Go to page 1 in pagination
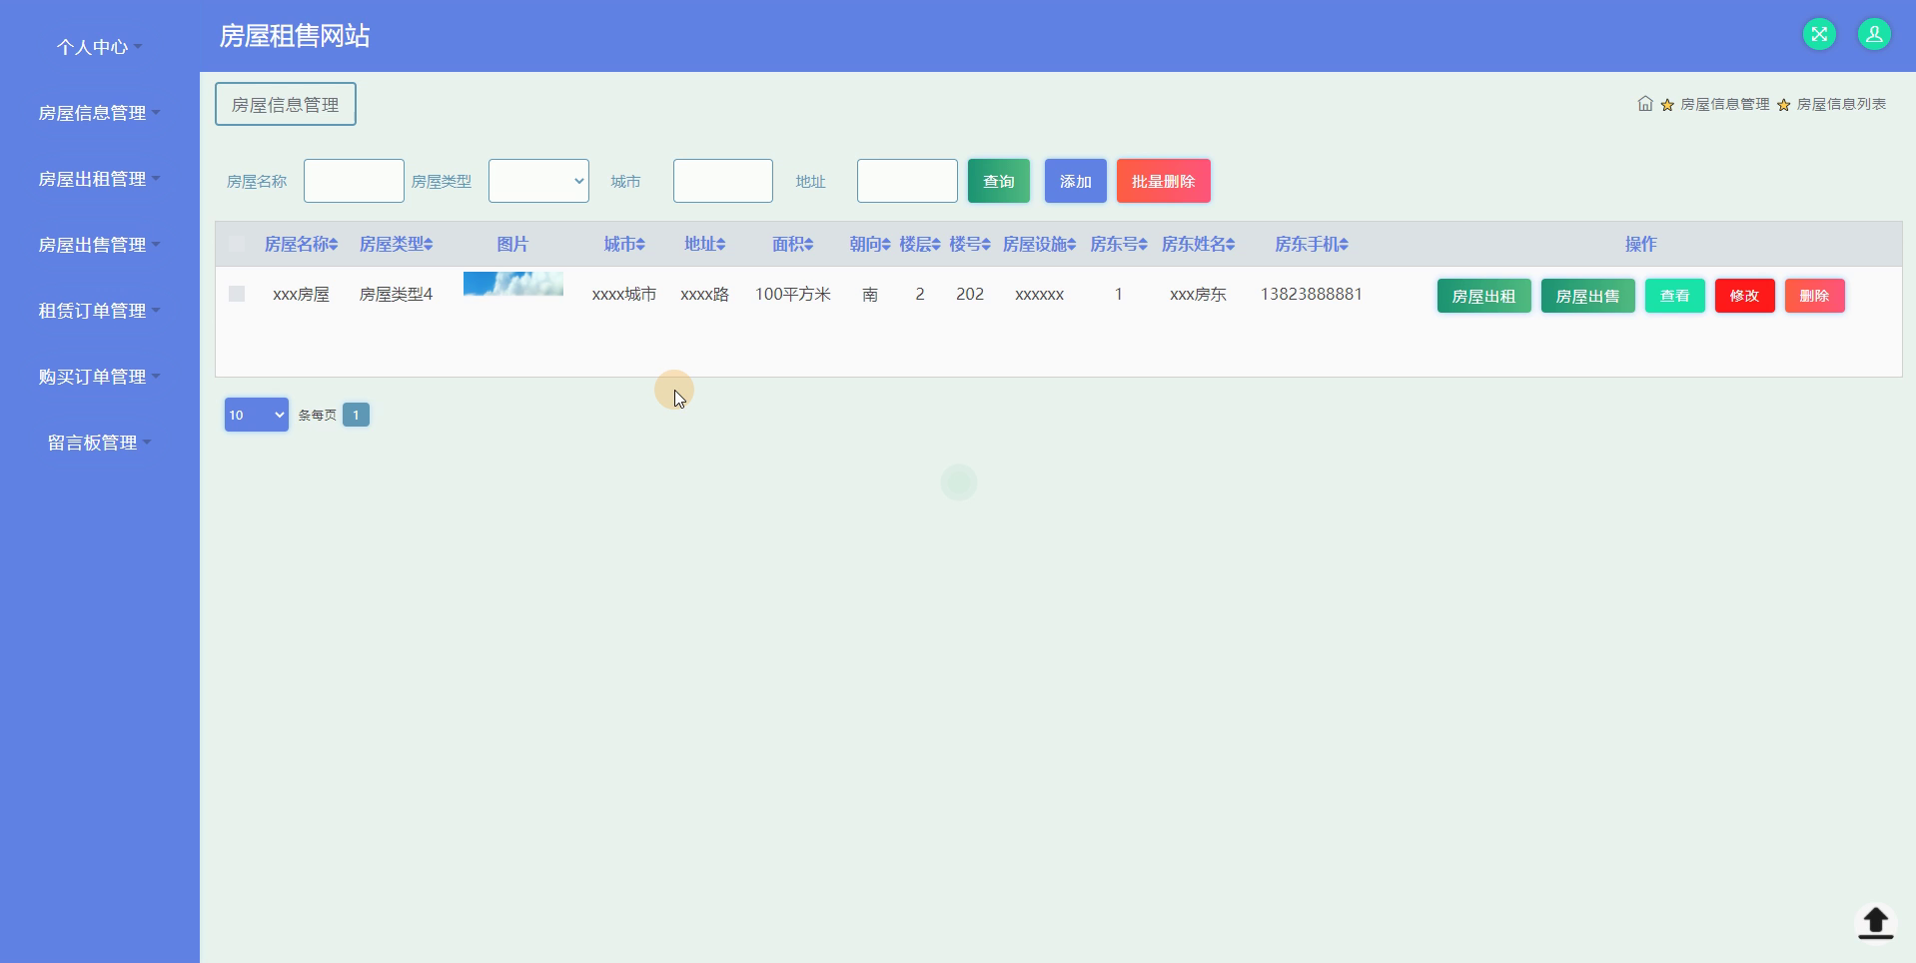This screenshot has height=963, width=1916. (x=356, y=415)
